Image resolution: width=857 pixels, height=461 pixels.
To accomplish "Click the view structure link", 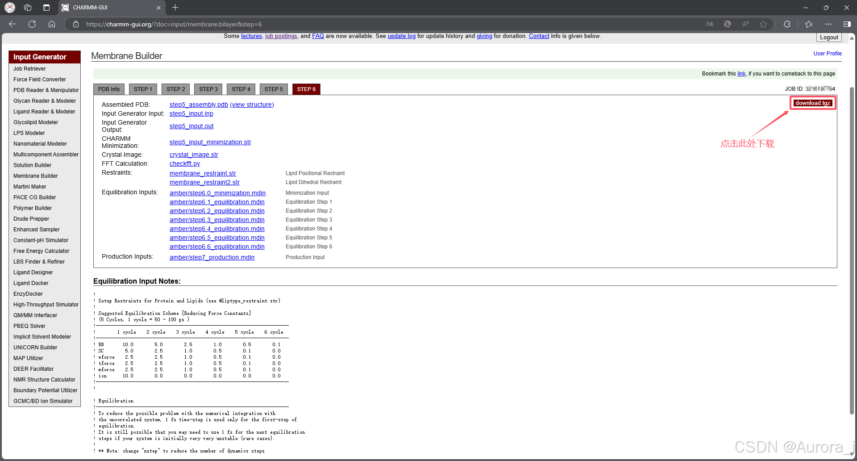I will click(252, 105).
